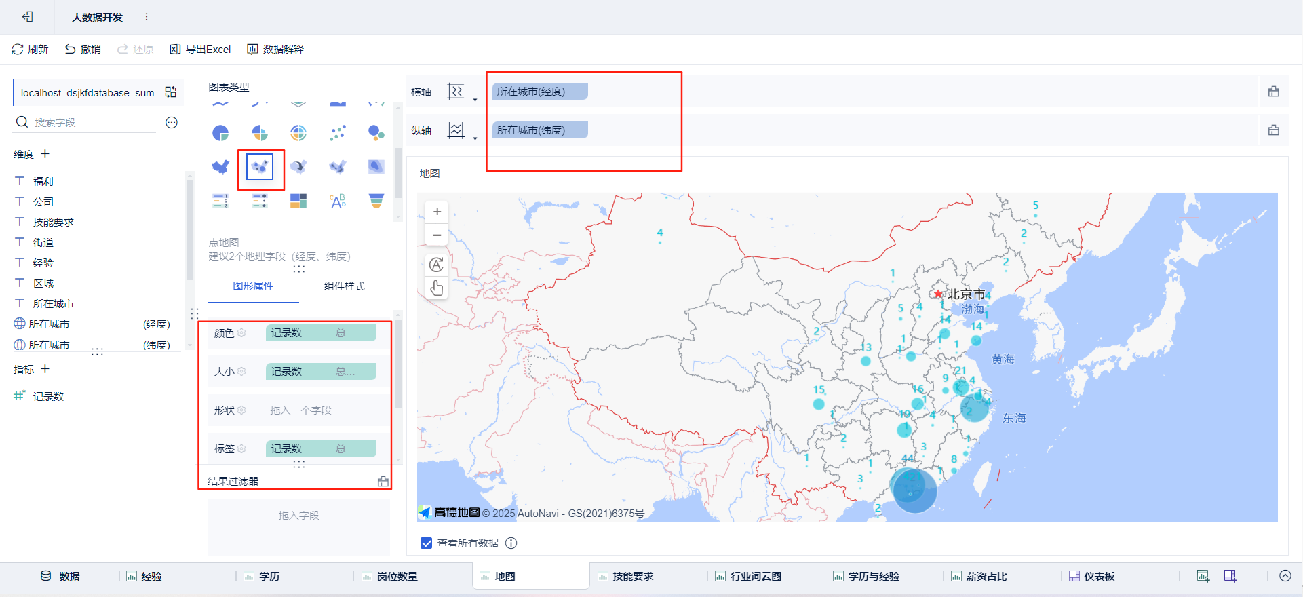Click the back/exit icon at top left
Viewport: 1303px width, 597px height.
pyautogui.click(x=27, y=17)
